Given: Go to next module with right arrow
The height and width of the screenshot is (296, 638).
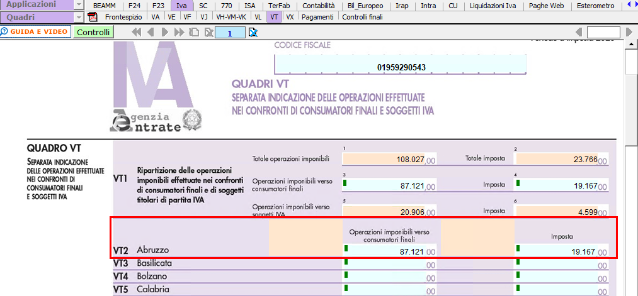Looking at the screenshot, I should (x=165, y=33).
